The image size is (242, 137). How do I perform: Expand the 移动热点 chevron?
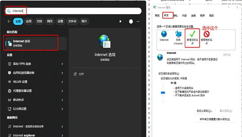tap(62, 100)
